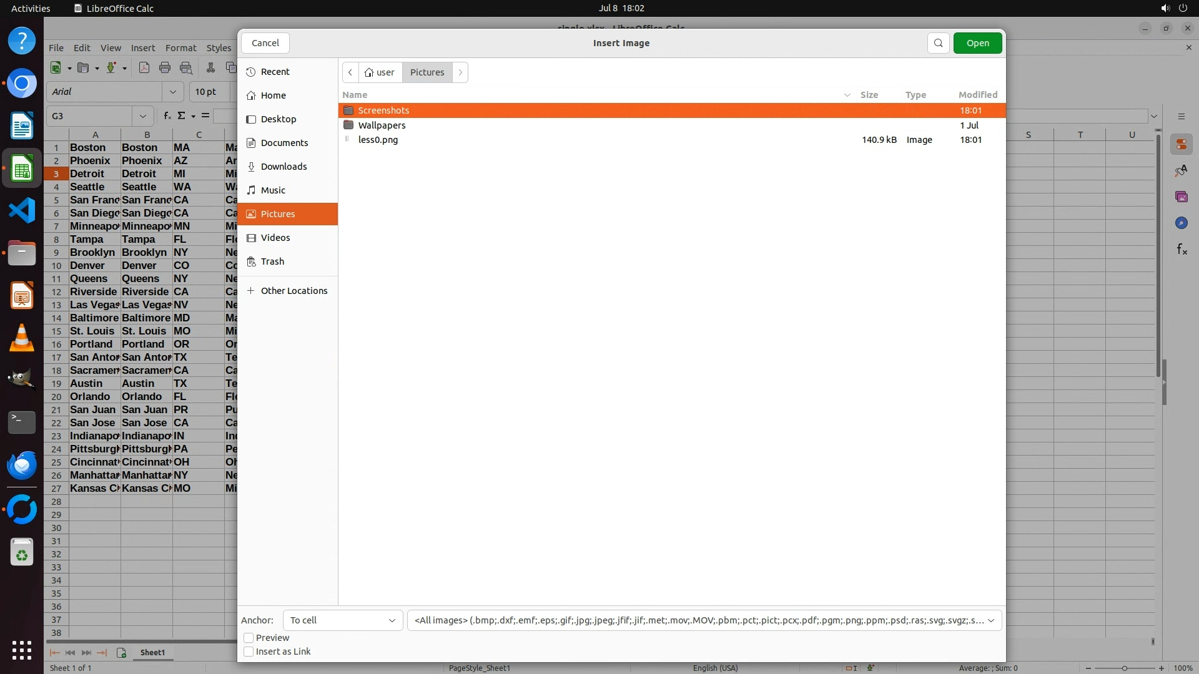
Task: Select Downloads in the places sidebar
Action: [284, 167]
